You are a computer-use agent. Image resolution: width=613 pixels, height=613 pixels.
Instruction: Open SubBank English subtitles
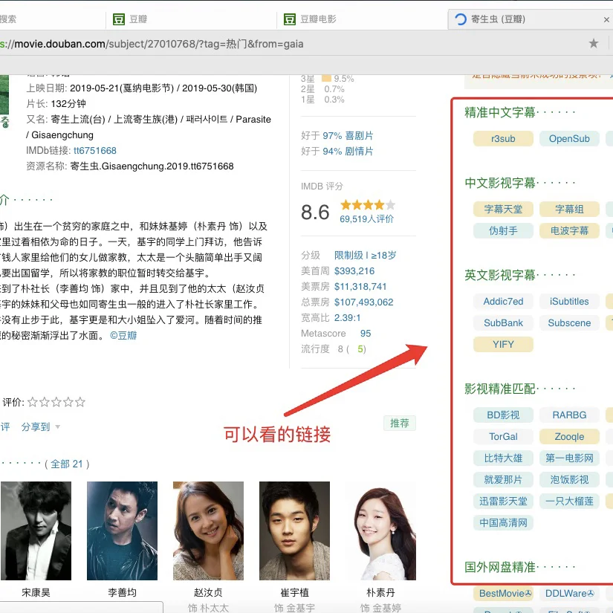point(503,323)
